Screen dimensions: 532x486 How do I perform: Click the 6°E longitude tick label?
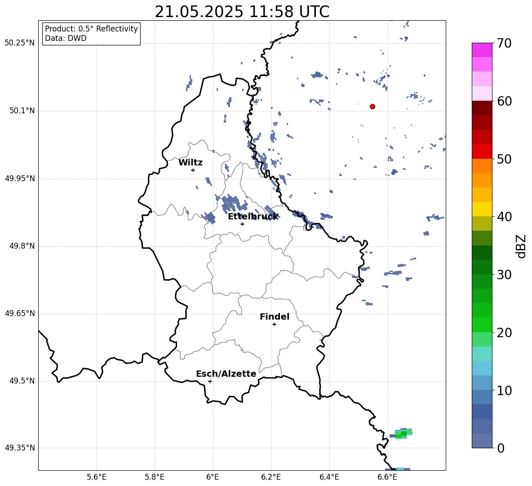point(213,477)
